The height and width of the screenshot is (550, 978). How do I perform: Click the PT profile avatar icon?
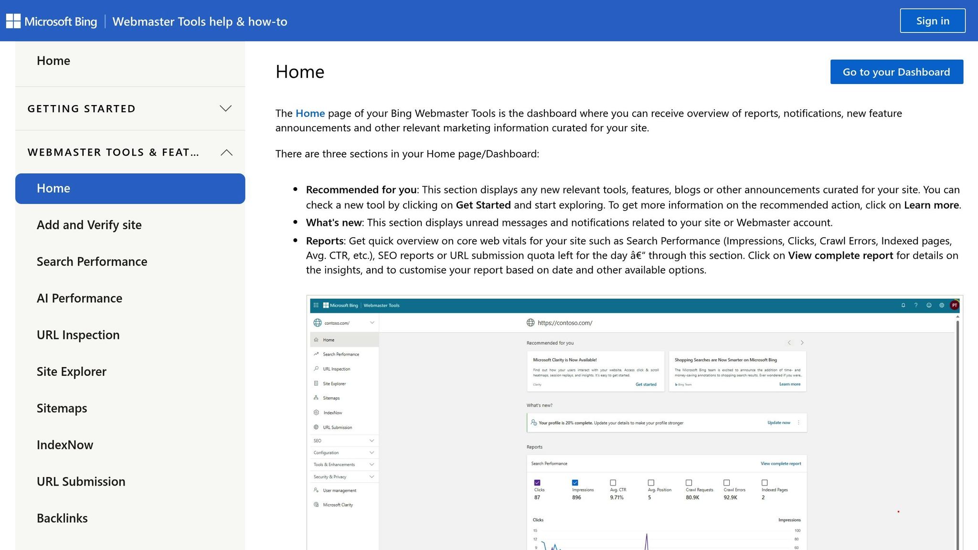955,306
